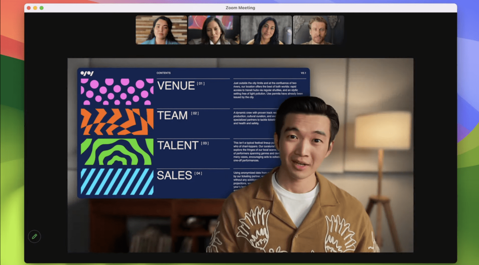Click the green wavy pattern tile
This screenshot has width=479, height=265.
[117, 151]
